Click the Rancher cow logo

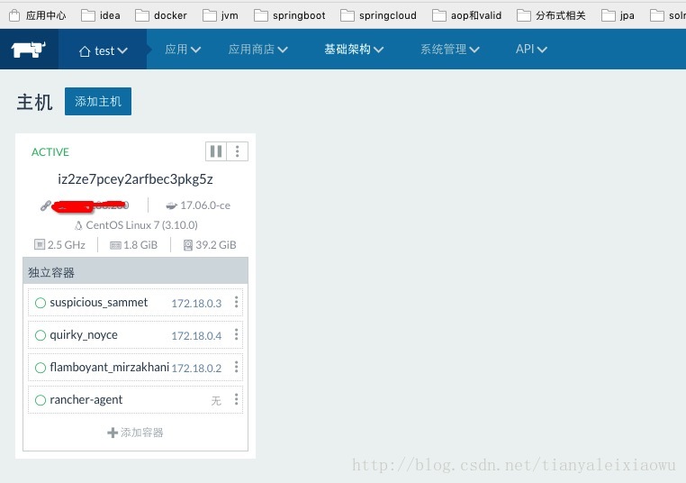coord(29,50)
